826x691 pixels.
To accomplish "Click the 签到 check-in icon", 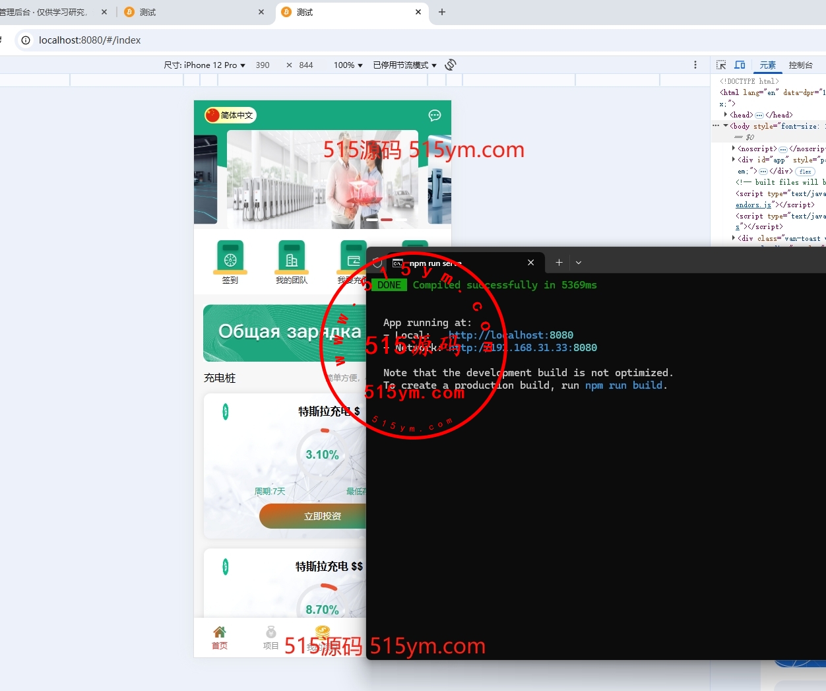I will point(230,257).
